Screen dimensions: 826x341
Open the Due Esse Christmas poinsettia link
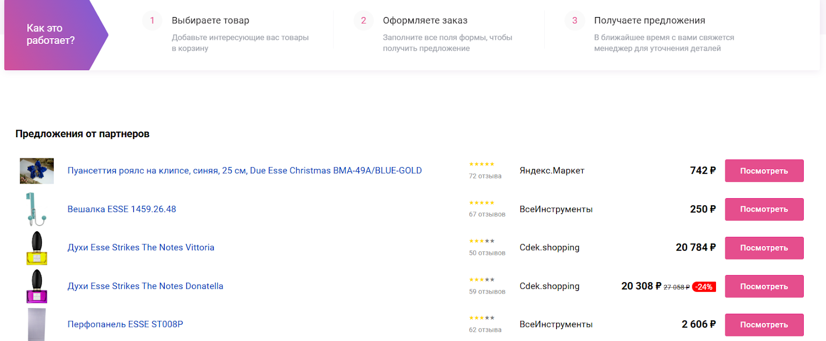244,171
